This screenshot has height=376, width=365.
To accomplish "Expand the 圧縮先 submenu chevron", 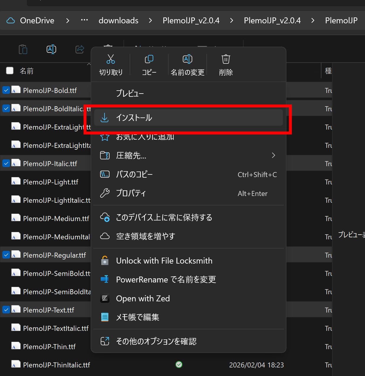I will tap(273, 155).
